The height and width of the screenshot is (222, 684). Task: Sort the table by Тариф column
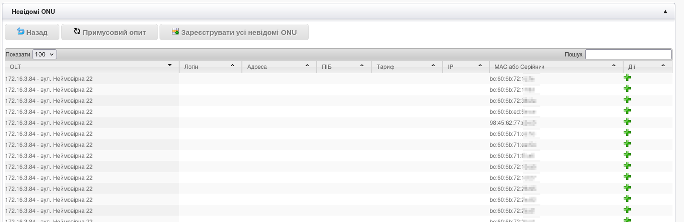click(x=406, y=67)
